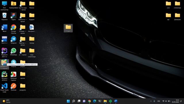Viewport: 184px width, 104px height.
Task: Launch the Google Chrome desktop shortcut
Action: click(x=14, y=29)
